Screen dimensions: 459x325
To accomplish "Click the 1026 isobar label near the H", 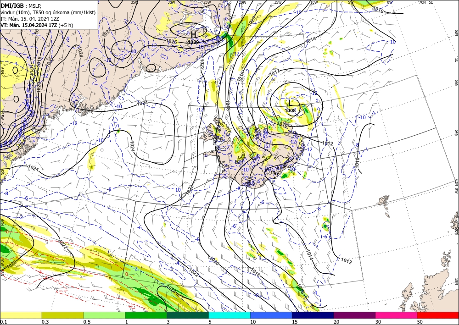I will coord(172,42).
